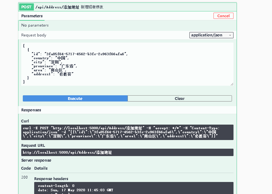
Task: Grab the textarea resize handle corner
Action: pyautogui.click(x=232, y=84)
